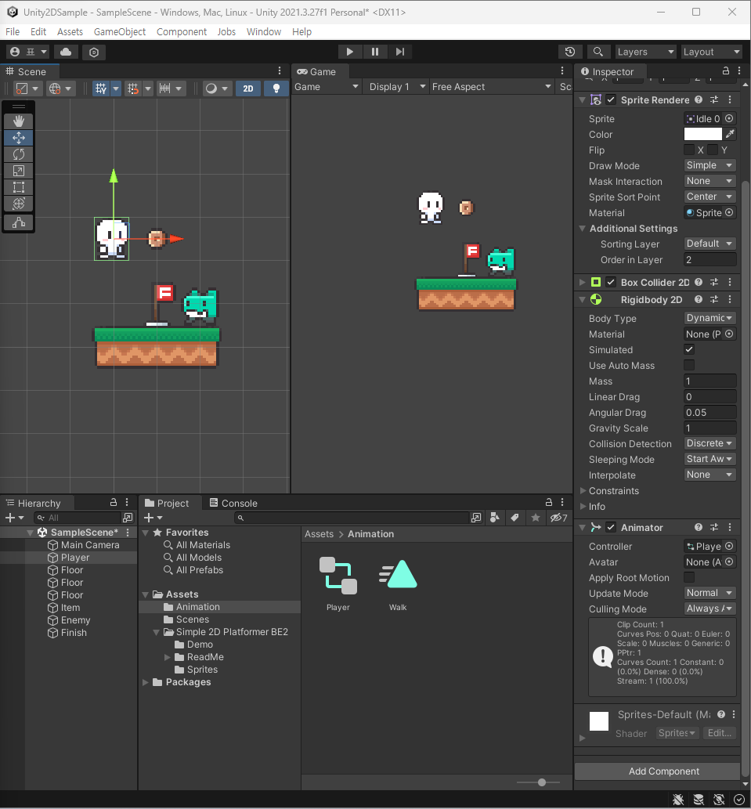The height and width of the screenshot is (809, 751).
Task: Open the Collision Detection dropdown
Action: point(709,443)
